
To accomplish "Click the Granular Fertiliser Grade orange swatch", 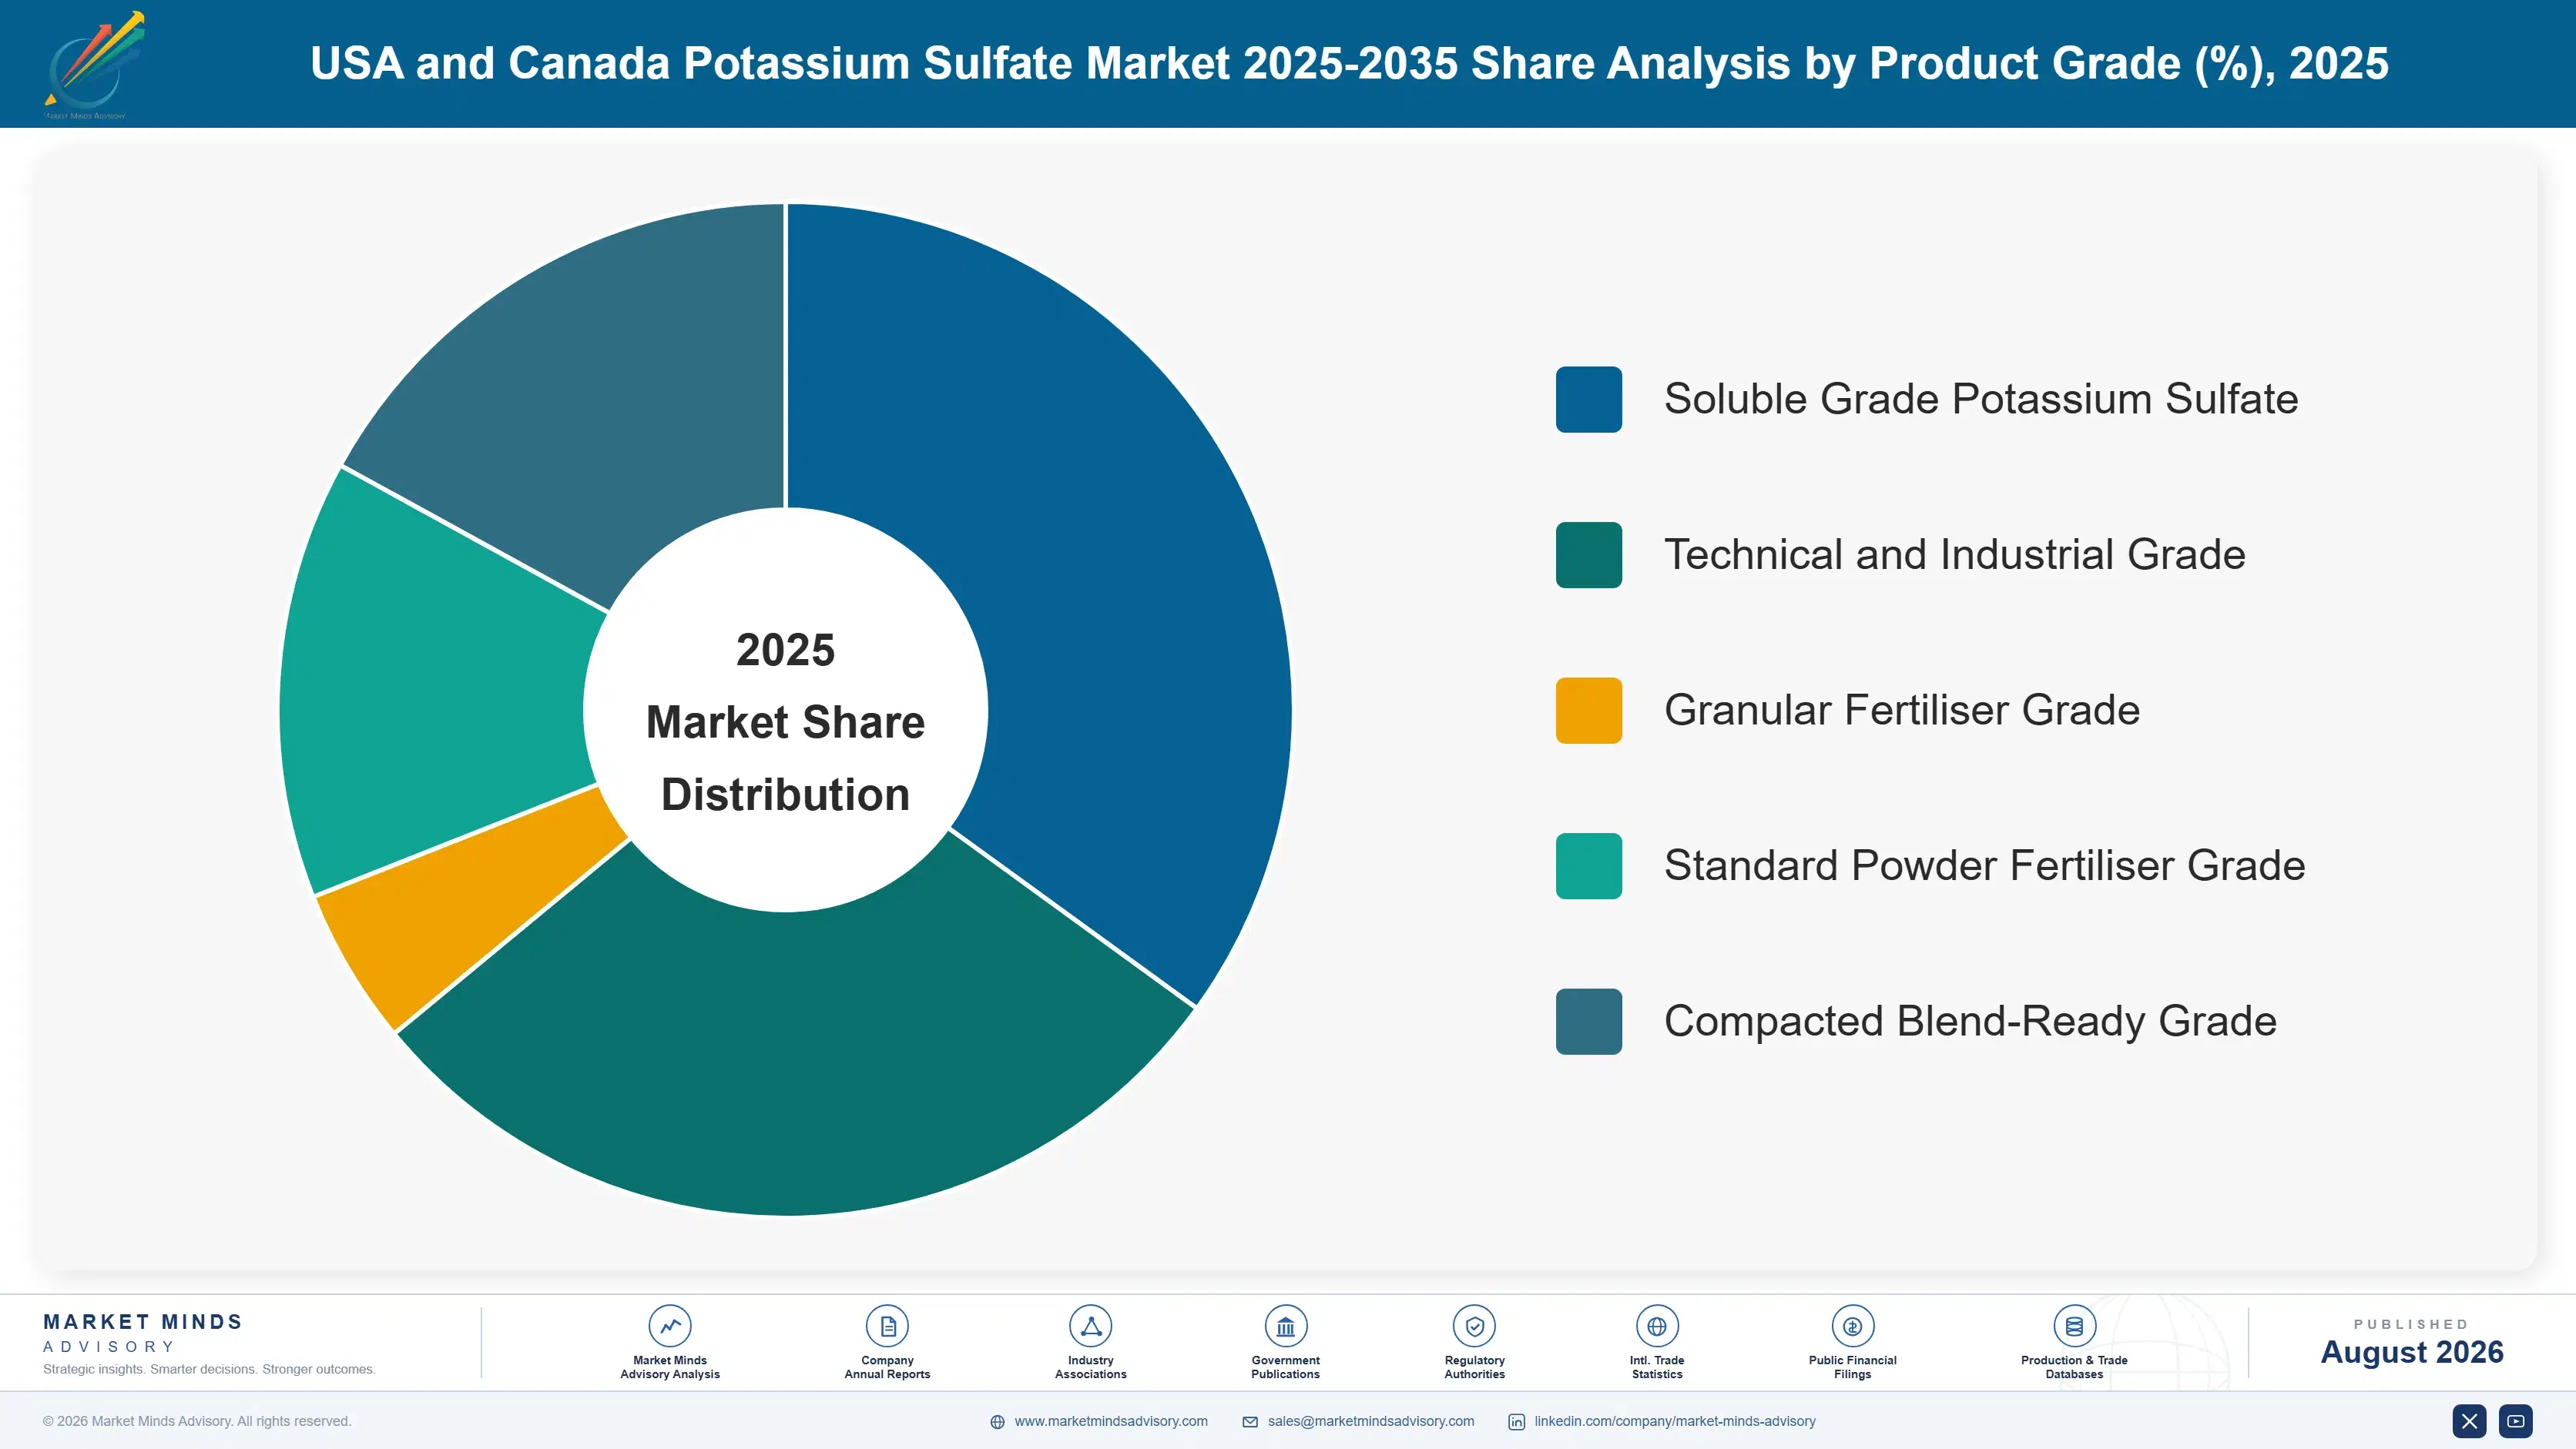I will pyautogui.click(x=1589, y=711).
